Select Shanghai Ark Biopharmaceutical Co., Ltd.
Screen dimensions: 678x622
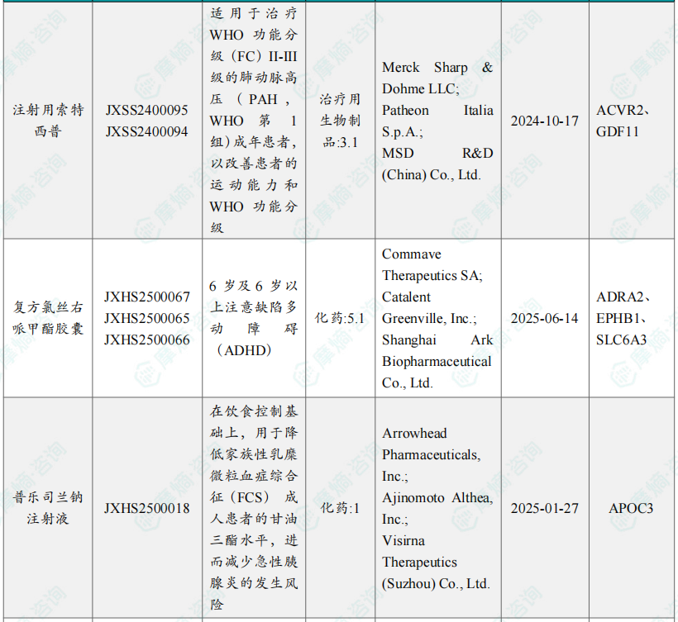tap(437, 362)
